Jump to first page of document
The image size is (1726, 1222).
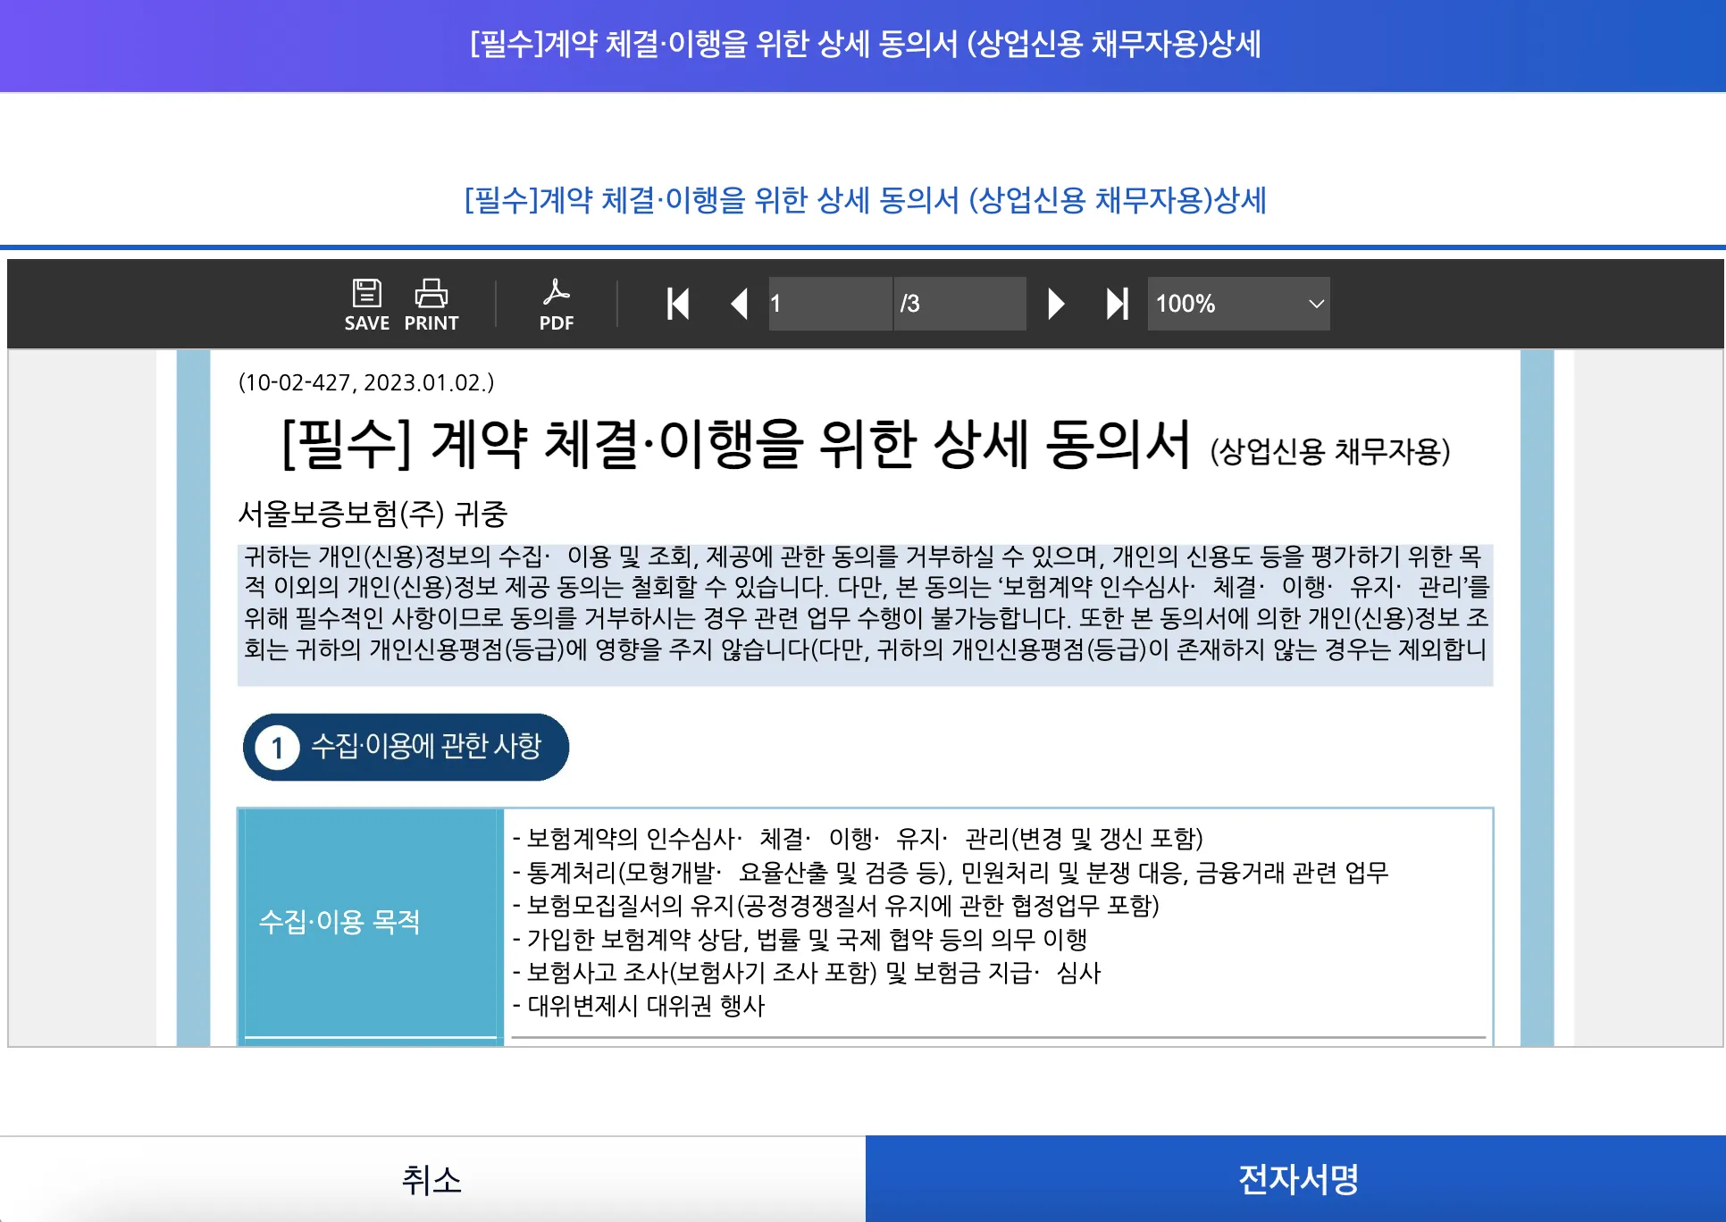click(x=678, y=304)
